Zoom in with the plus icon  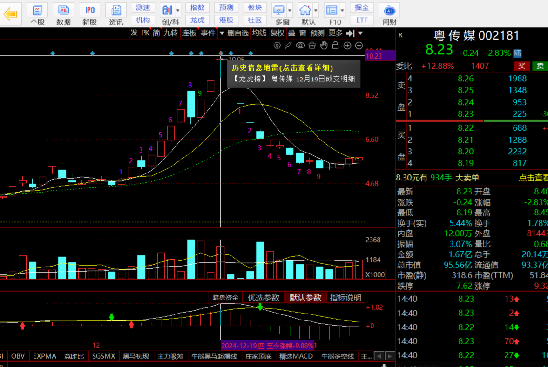347,46
